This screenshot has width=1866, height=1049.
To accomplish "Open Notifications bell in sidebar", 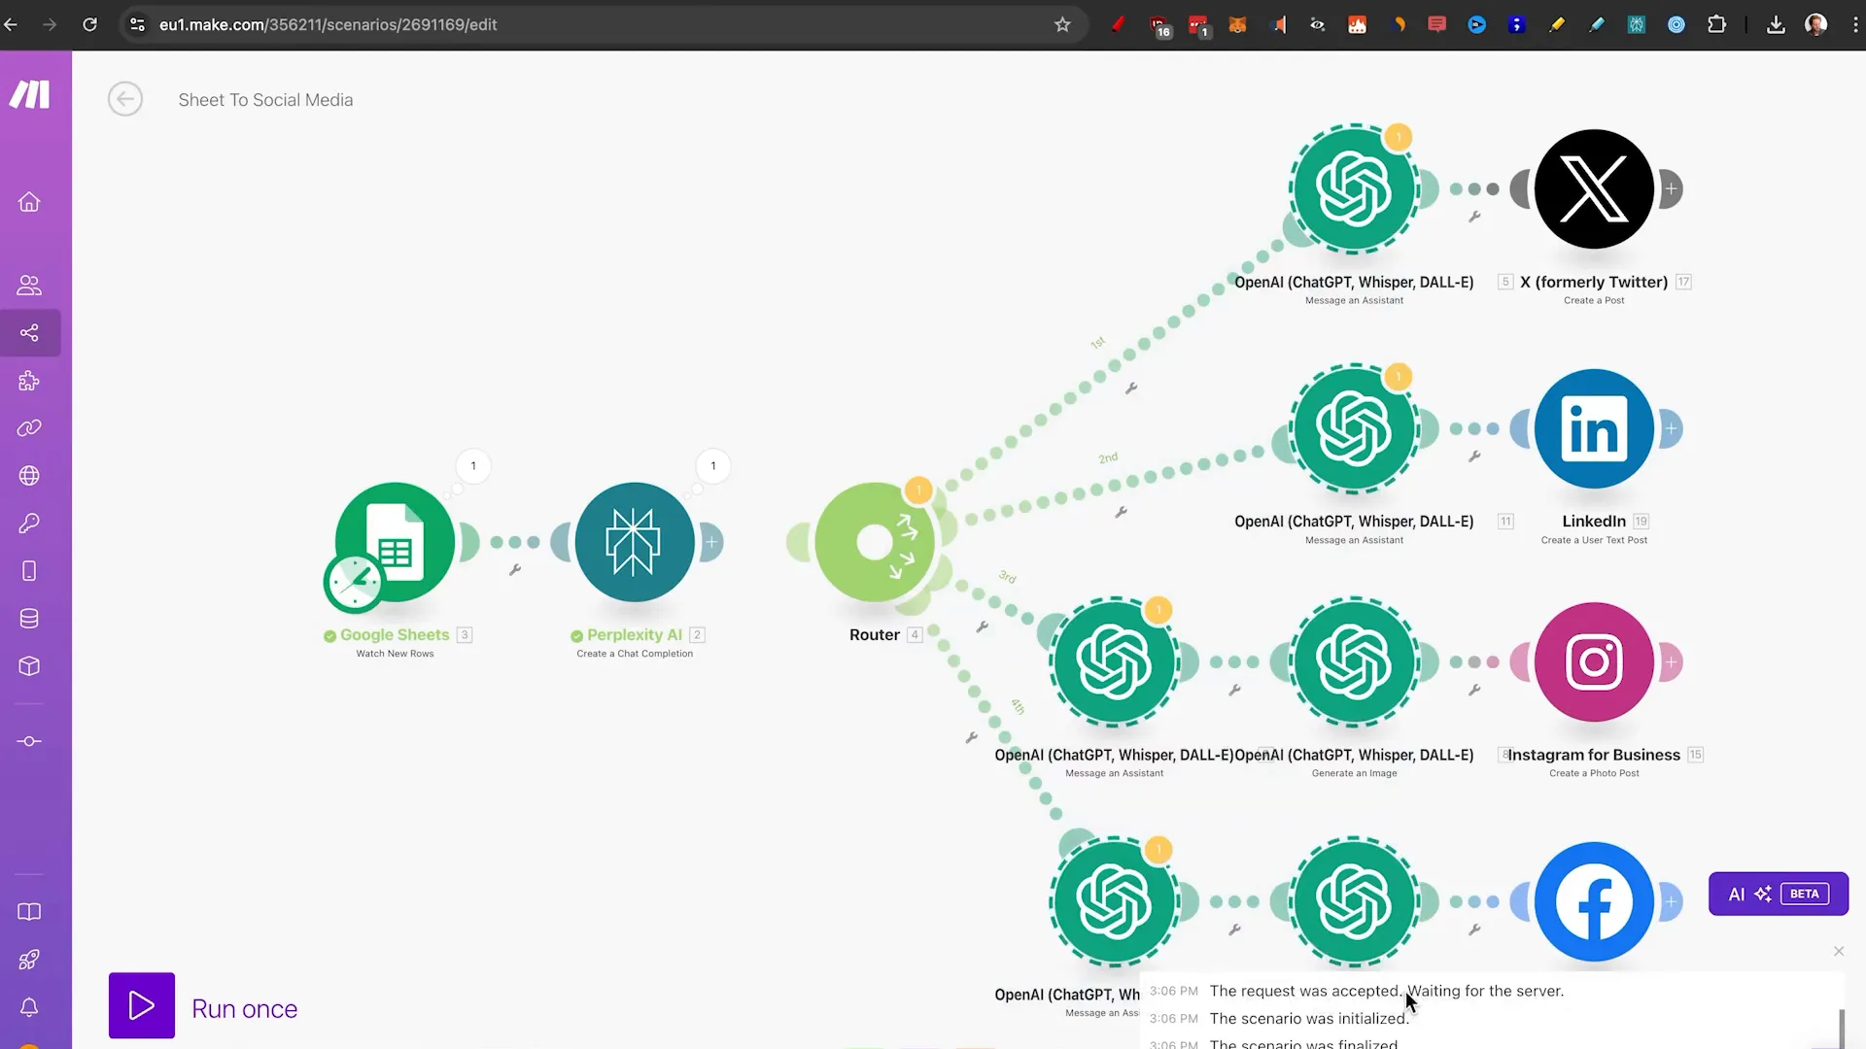I will [29, 1007].
